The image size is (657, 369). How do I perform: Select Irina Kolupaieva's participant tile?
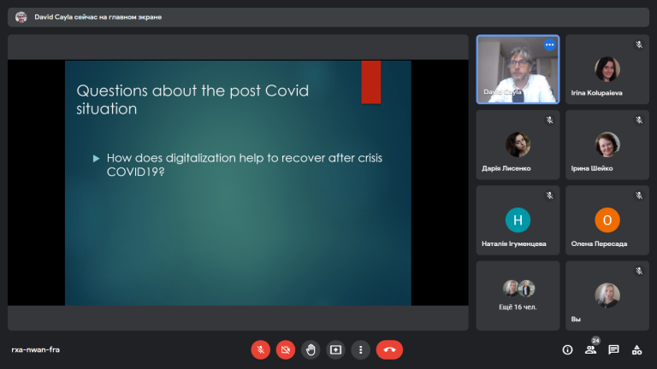click(x=607, y=69)
